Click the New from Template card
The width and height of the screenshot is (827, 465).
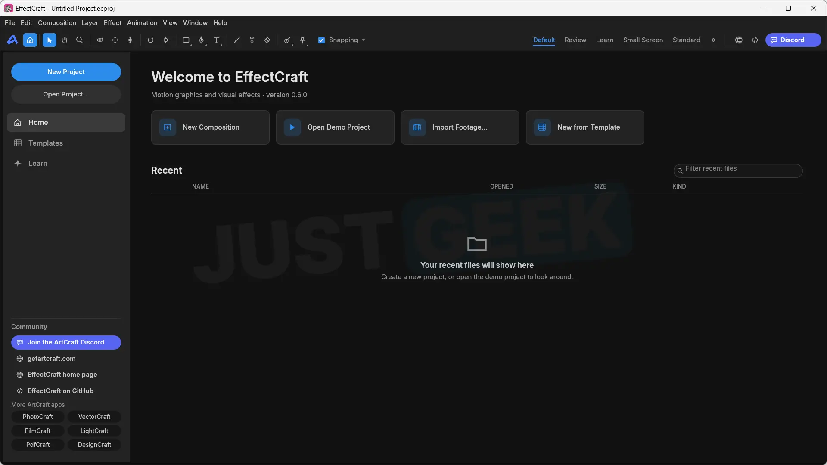pos(585,127)
